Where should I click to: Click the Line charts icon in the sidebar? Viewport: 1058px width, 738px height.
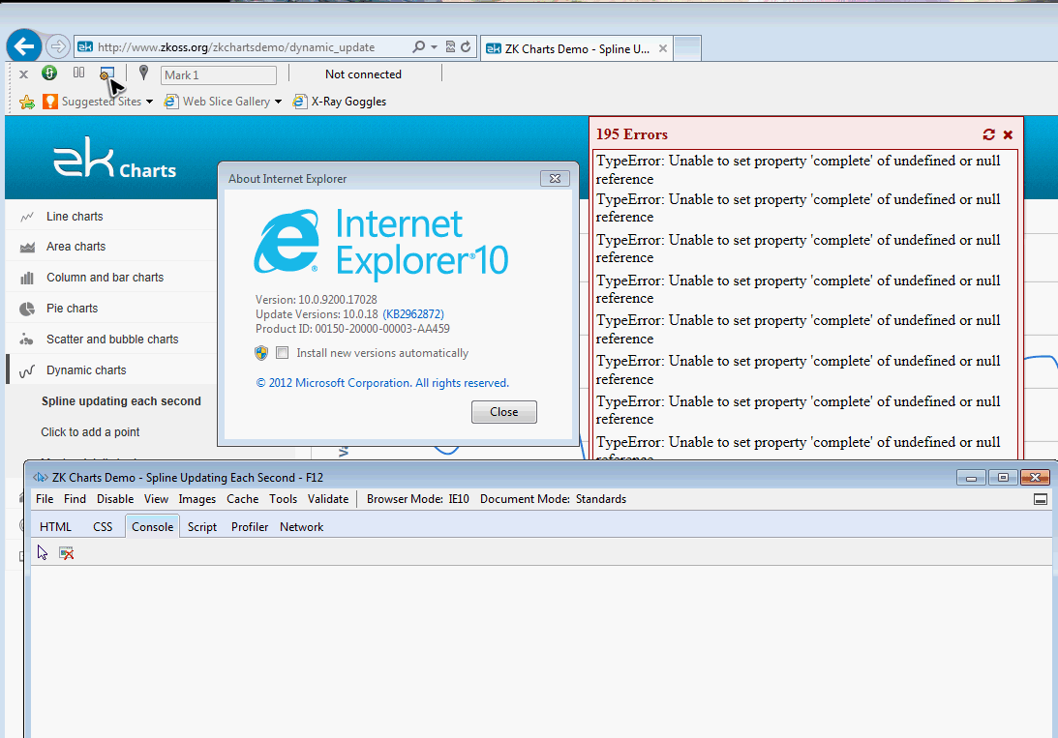click(x=27, y=217)
